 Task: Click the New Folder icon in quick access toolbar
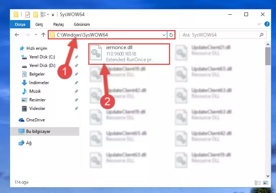coord(36,15)
